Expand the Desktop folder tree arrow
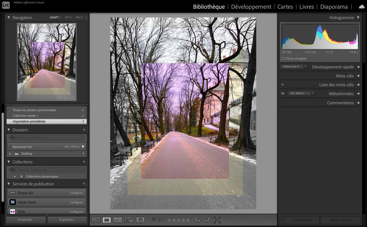This screenshot has height=227, width=367. 10,154
